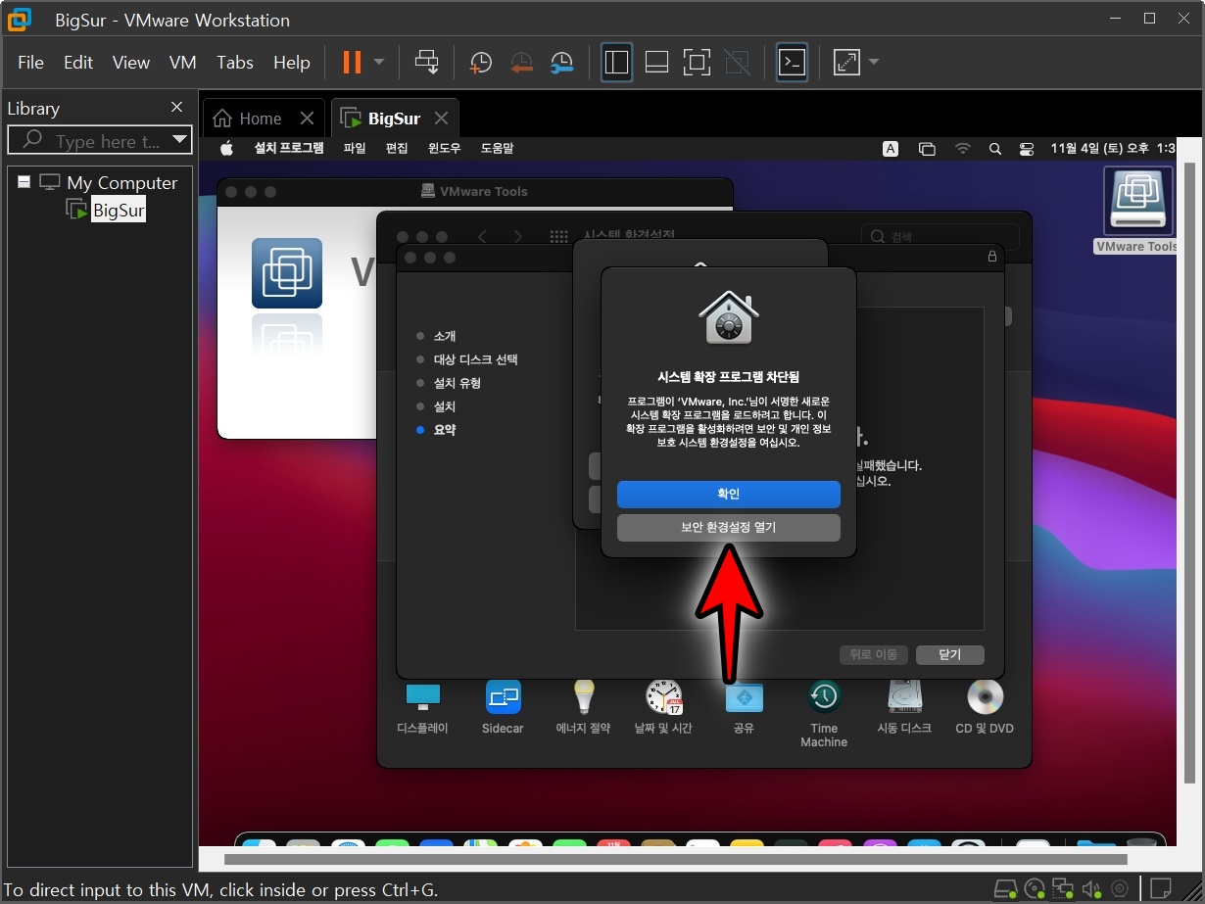
Task: Open the 편집 menu in macOS
Action: pyautogui.click(x=397, y=149)
